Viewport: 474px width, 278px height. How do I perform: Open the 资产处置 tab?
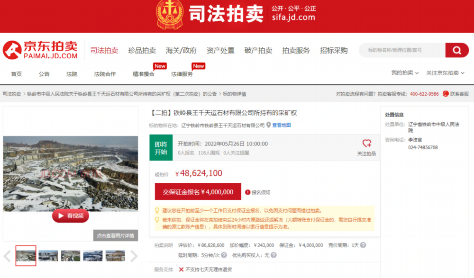[220, 51]
